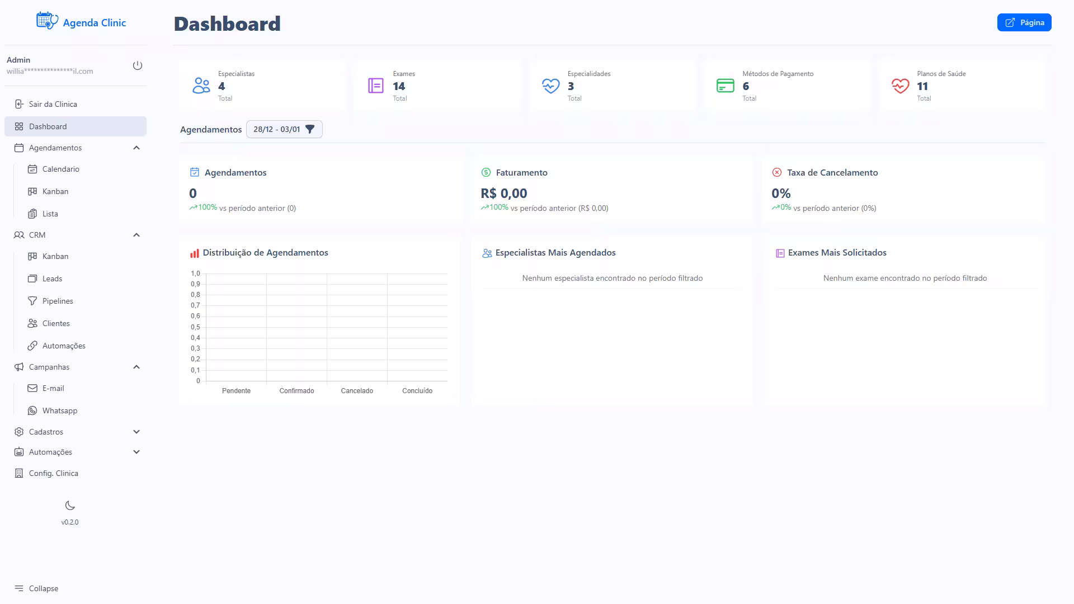The image size is (1074, 604).
Task: Click the Agendamentos calendar-check icon in metric card
Action: tap(195, 172)
